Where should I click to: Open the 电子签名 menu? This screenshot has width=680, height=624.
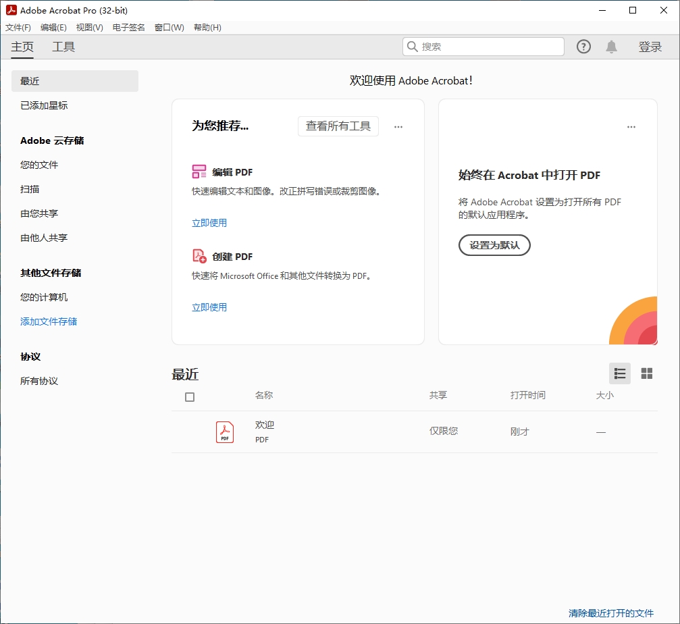click(128, 27)
